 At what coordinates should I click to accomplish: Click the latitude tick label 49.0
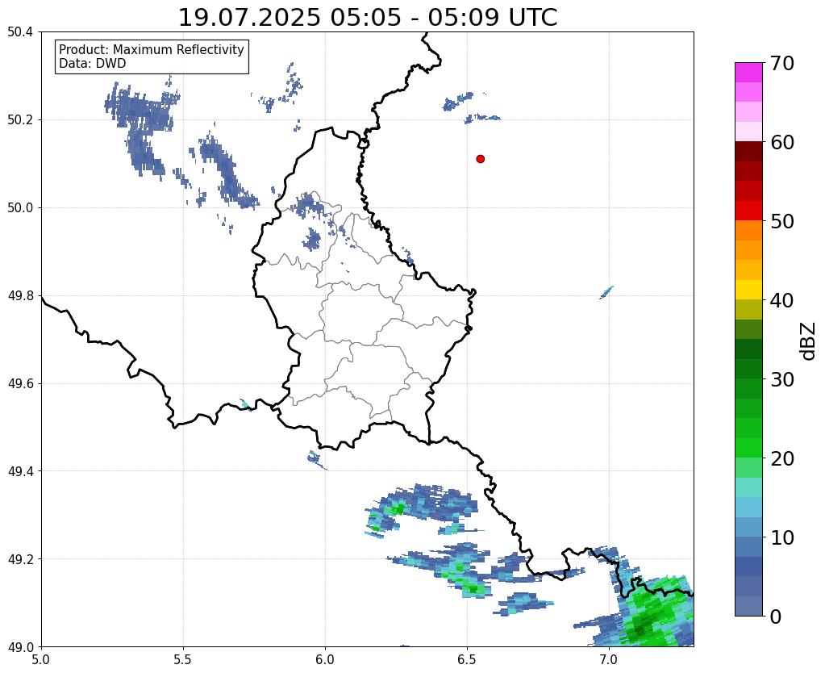(20, 647)
